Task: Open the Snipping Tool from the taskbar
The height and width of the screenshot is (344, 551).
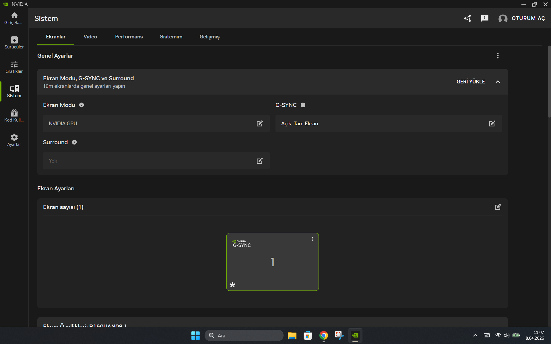Action: [x=339, y=335]
